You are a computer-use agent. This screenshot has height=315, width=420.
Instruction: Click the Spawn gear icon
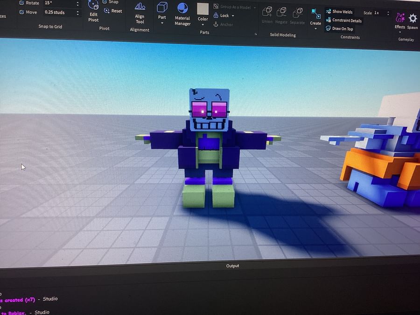[x=413, y=18]
